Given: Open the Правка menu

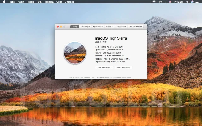Looking at the screenshot, I should click(31, 2).
